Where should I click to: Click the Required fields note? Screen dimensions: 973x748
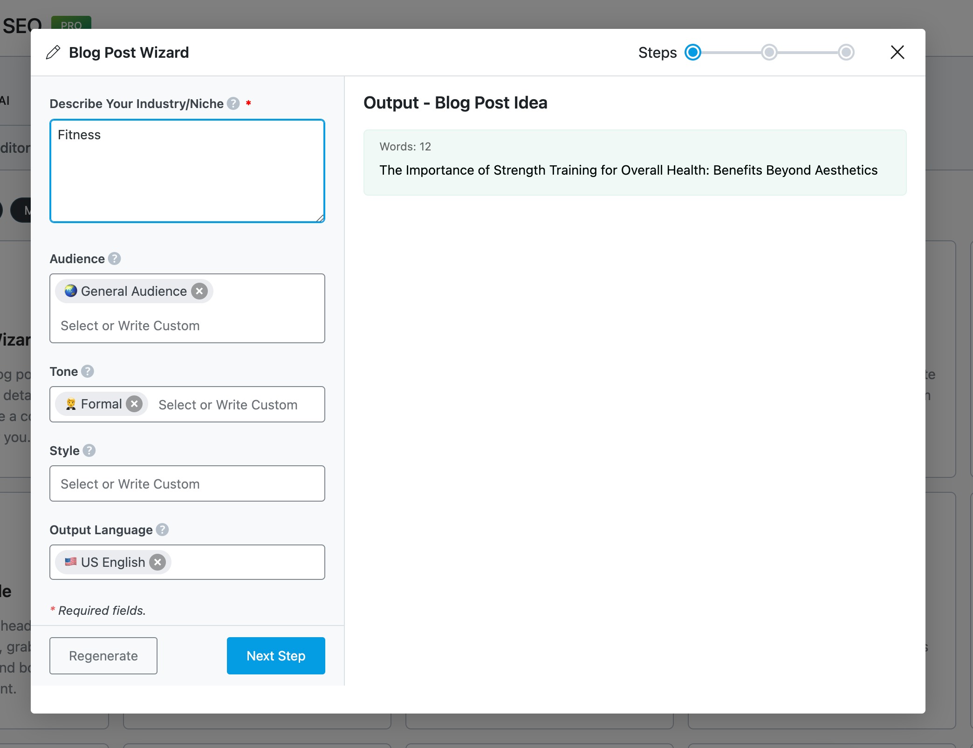coord(98,610)
